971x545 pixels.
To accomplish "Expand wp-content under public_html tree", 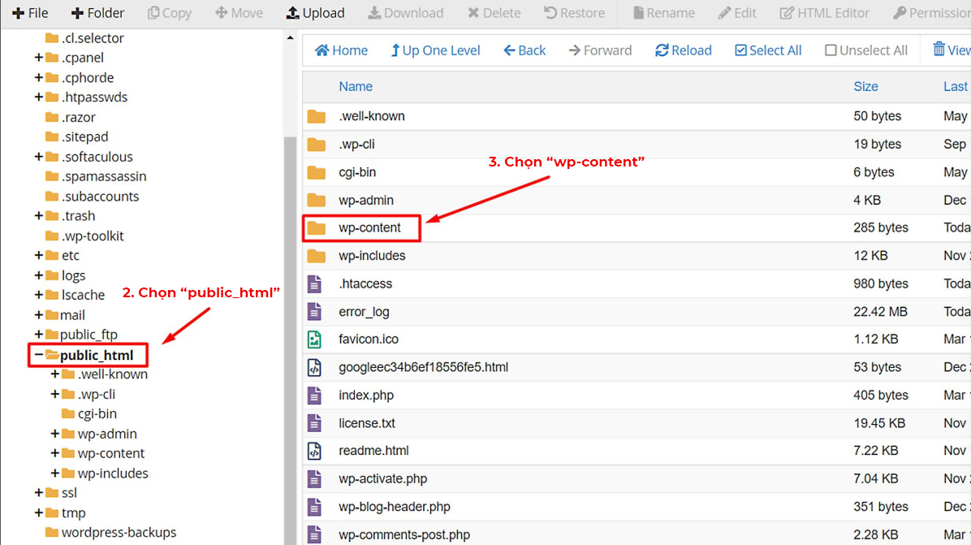I will pyautogui.click(x=54, y=453).
